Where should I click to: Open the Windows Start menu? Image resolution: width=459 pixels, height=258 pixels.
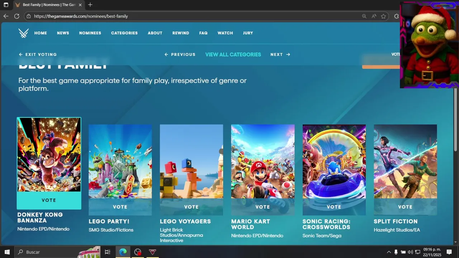(7, 252)
